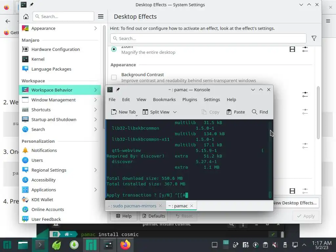Close the pamac tab in Konsole
The image size is (336, 252).
(192, 206)
